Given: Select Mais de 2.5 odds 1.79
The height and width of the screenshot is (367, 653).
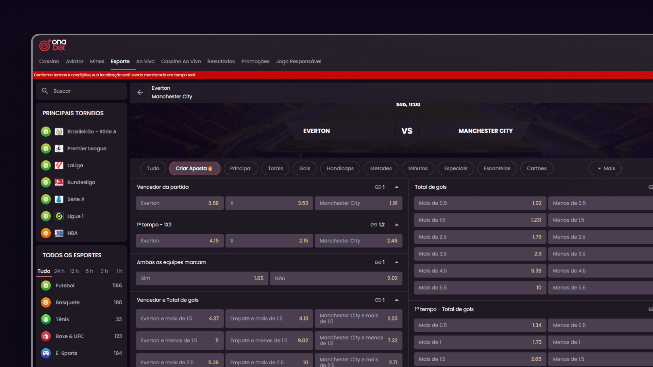Looking at the screenshot, I should (480, 237).
